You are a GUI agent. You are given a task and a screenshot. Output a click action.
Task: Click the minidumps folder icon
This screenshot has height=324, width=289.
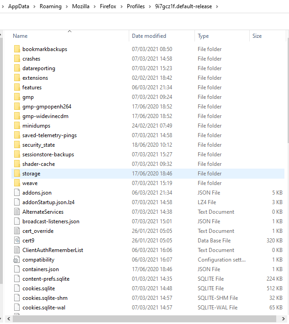pos(17,126)
